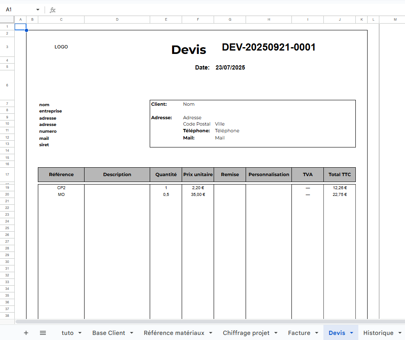The width and height of the screenshot is (405, 340).
Task: Select the Total TTC header cell
Action: point(339,174)
